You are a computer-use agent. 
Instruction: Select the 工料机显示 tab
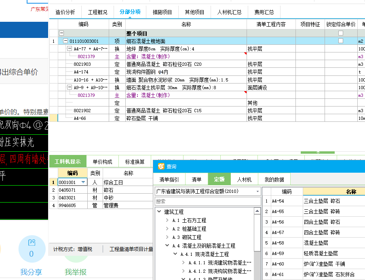click(x=68, y=161)
